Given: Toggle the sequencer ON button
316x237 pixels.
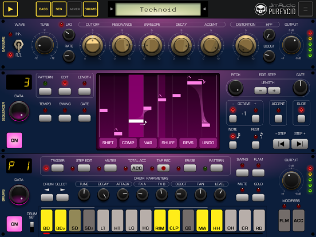Looking at the screenshot, I should (x=14, y=140).
